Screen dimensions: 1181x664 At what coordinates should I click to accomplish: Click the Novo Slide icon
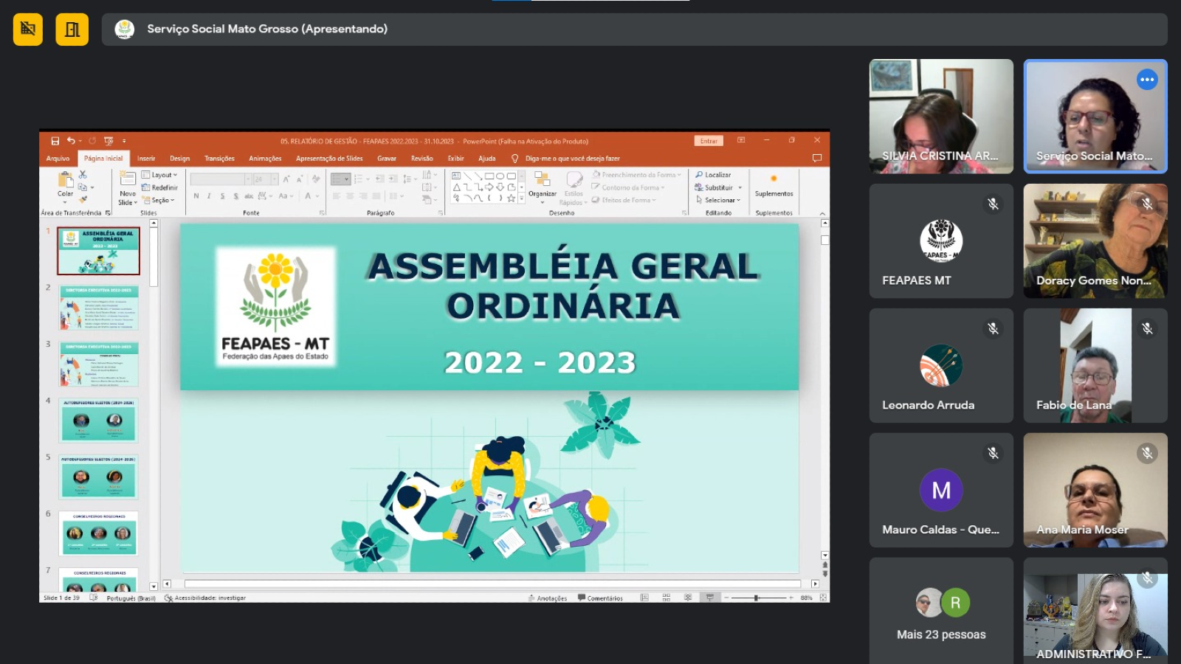point(128,179)
